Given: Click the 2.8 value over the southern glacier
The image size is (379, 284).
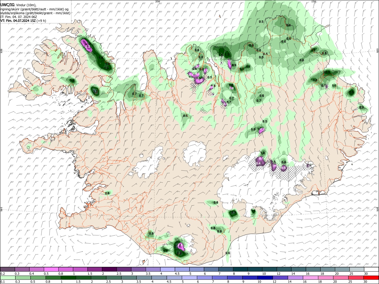Looking at the screenshot, I should [180, 245].
